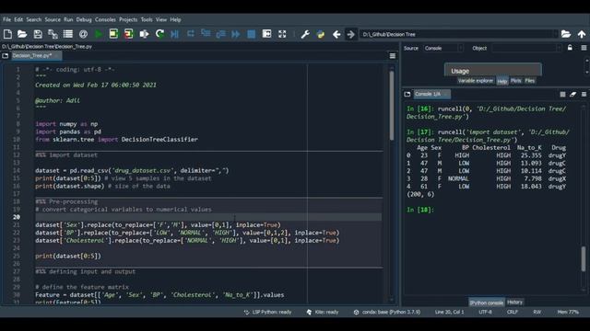Switch to the Files tab
This screenshot has width=590, height=331.
coord(529,81)
